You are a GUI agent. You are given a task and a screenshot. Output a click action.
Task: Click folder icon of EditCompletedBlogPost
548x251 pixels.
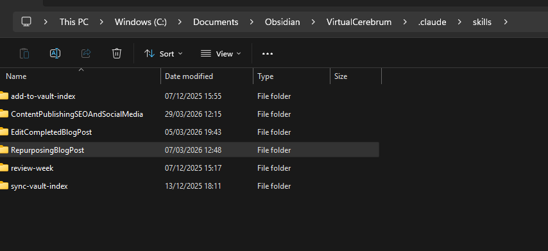pyautogui.click(x=4, y=132)
